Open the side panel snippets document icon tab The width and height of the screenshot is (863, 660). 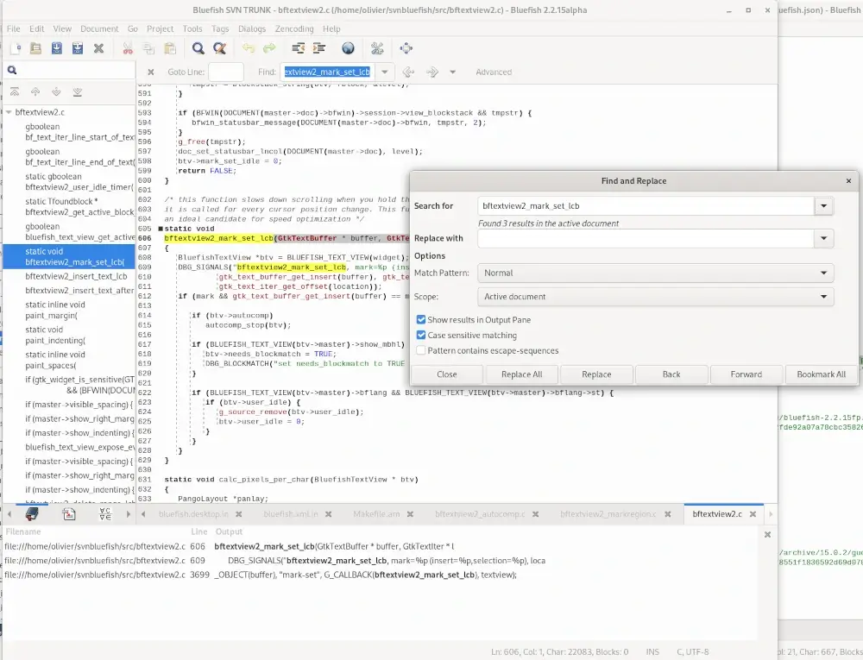[69, 514]
